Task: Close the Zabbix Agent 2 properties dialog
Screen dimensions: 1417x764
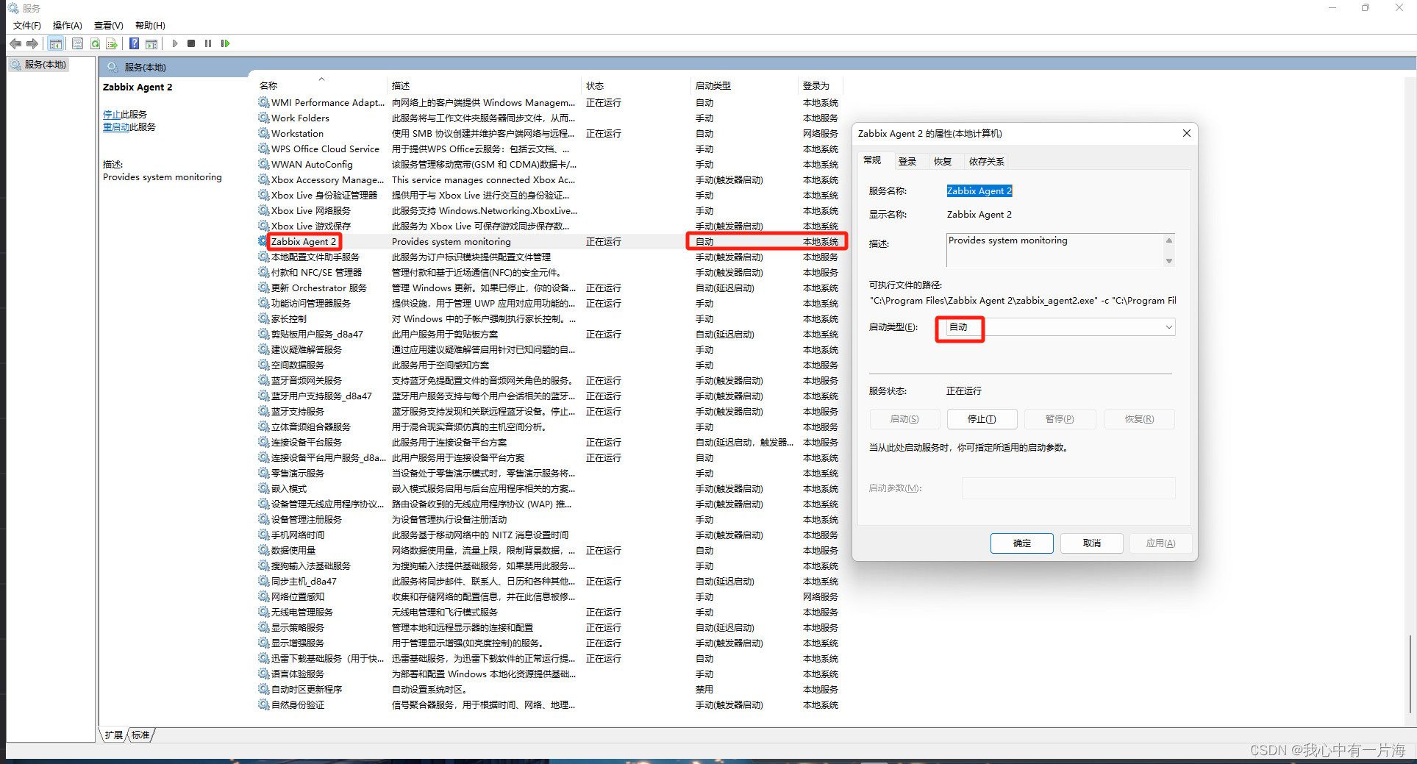Action: (1186, 133)
